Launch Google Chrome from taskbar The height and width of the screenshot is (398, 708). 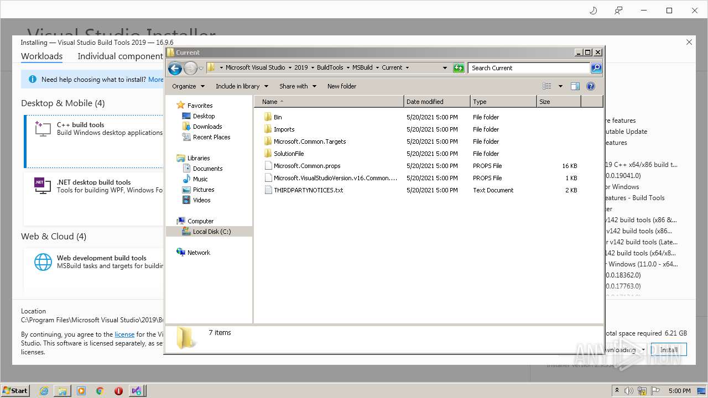tap(100, 391)
